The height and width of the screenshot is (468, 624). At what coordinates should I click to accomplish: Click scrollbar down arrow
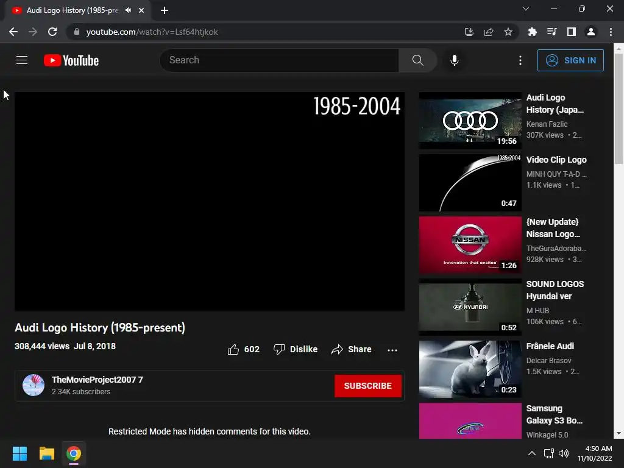point(619,433)
